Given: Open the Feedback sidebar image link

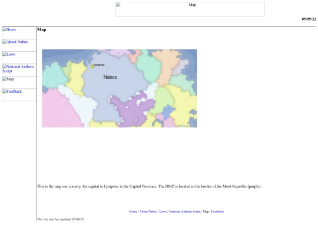Looking at the screenshot, I should click(x=19, y=95).
